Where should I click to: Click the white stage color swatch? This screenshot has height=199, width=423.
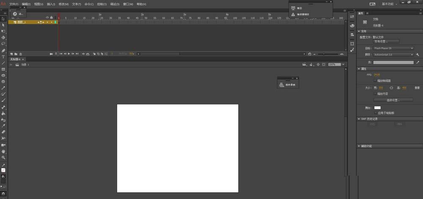(x=377, y=108)
